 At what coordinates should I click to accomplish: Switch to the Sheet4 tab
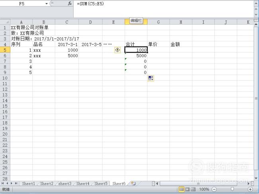tap(83, 183)
